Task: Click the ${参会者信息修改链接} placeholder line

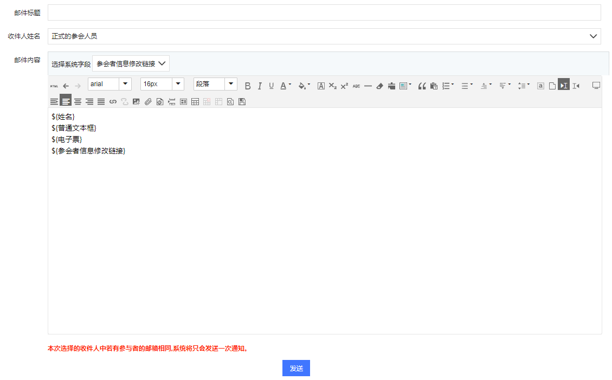Action: (88, 151)
